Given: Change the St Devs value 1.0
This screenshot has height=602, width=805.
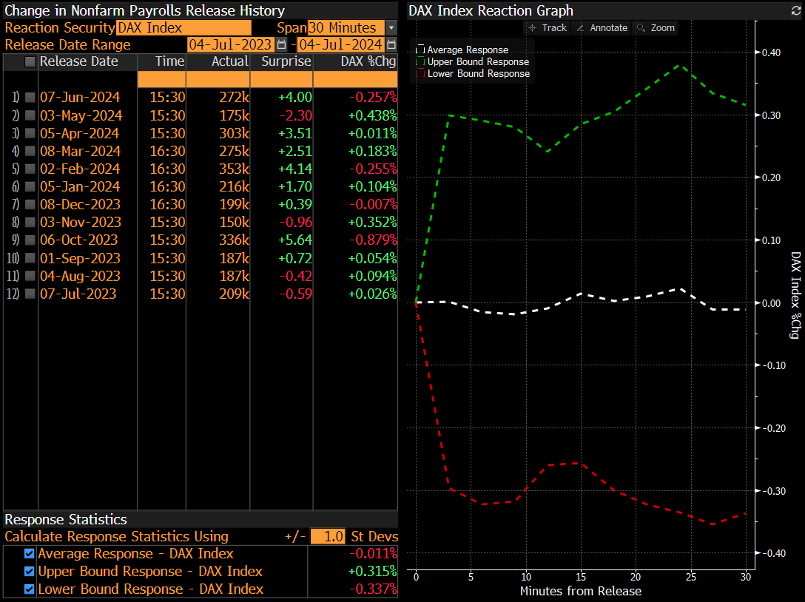Looking at the screenshot, I should 328,536.
